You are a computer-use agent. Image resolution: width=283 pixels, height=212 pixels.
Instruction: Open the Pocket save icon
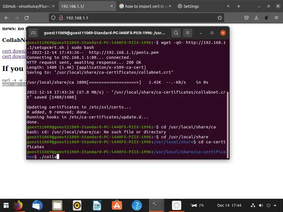246,18
